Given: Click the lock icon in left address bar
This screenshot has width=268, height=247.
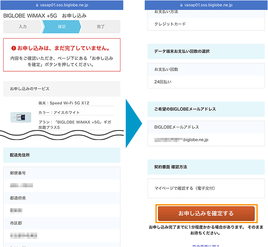Looking at the screenshot, I should [x=37, y=5].
